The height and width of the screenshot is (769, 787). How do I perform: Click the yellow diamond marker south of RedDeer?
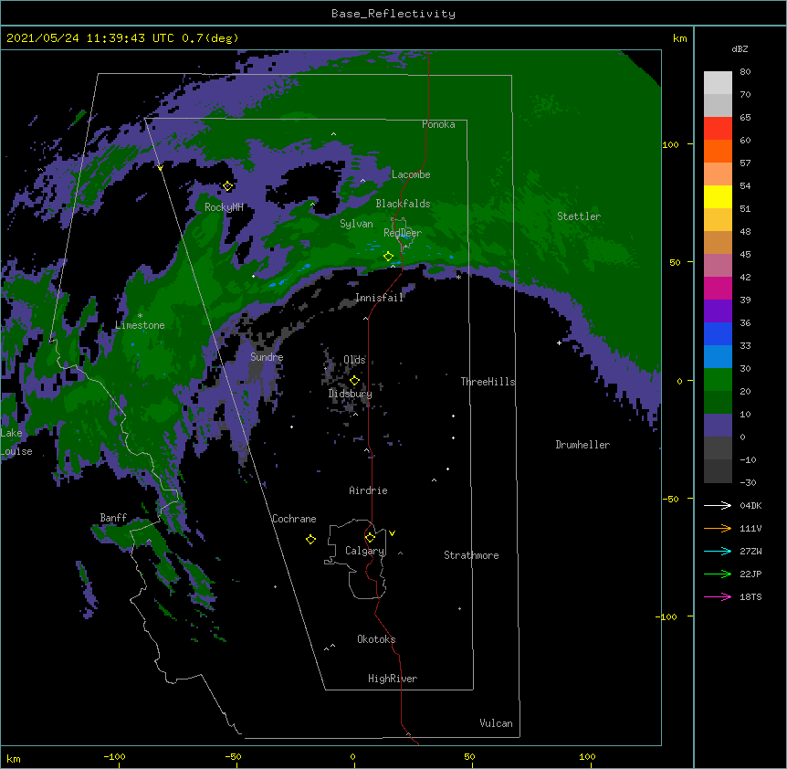tap(388, 257)
